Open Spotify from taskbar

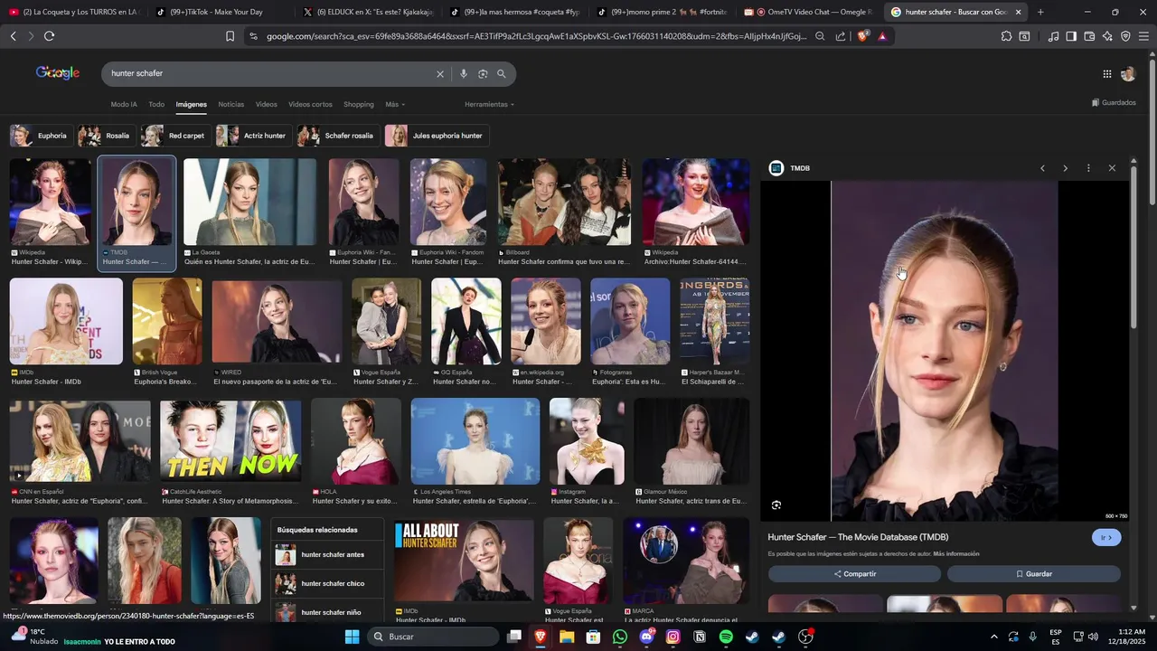pyautogui.click(x=726, y=637)
